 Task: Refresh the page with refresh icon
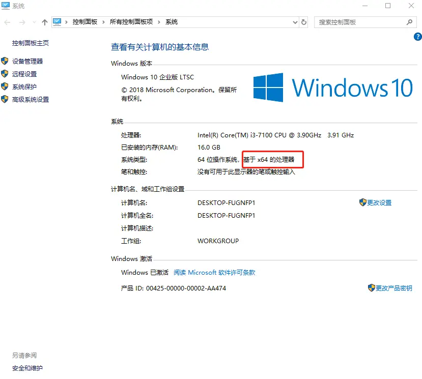coord(304,22)
